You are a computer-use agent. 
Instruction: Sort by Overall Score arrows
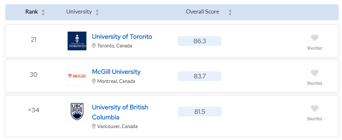pyautogui.click(x=230, y=12)
